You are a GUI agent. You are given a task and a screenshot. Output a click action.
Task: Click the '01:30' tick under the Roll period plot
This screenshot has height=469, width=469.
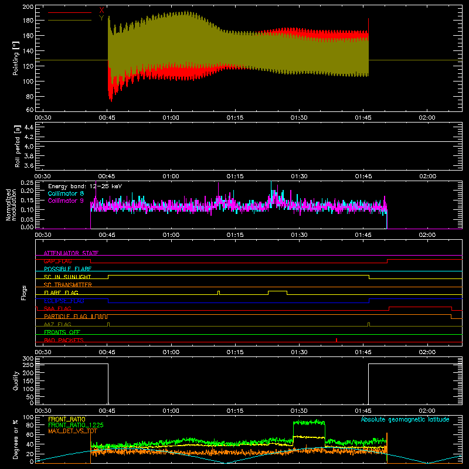coord(299,176)
